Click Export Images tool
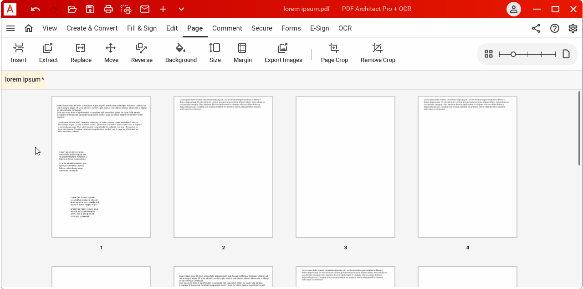The height and width of the screenshot is (289, 583). [283, 53]
